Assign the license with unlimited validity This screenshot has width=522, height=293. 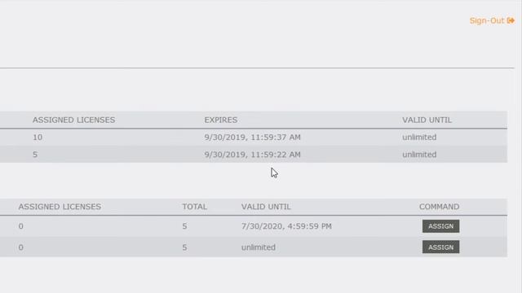pos(440,247)
